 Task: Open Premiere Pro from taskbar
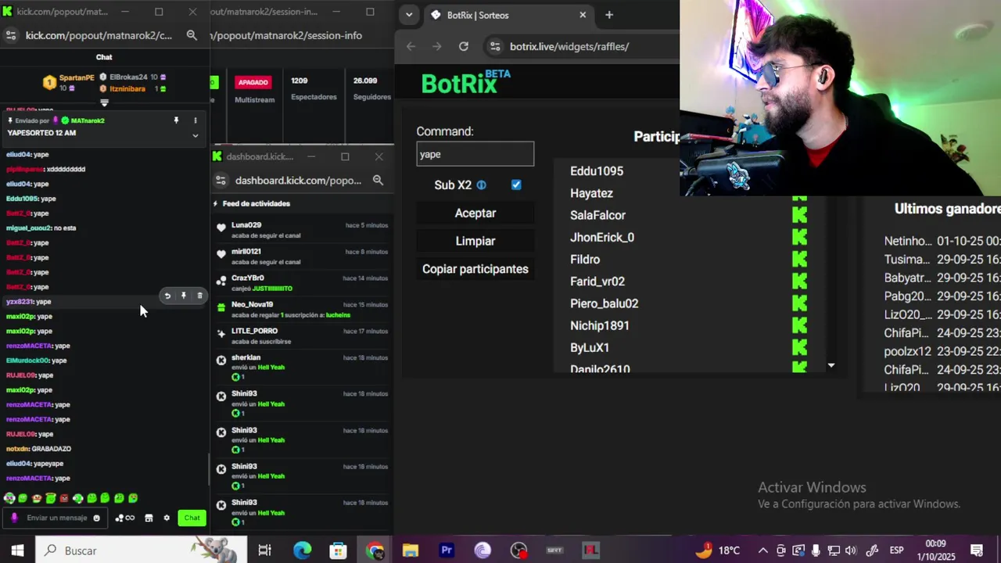tap(447, 550)
